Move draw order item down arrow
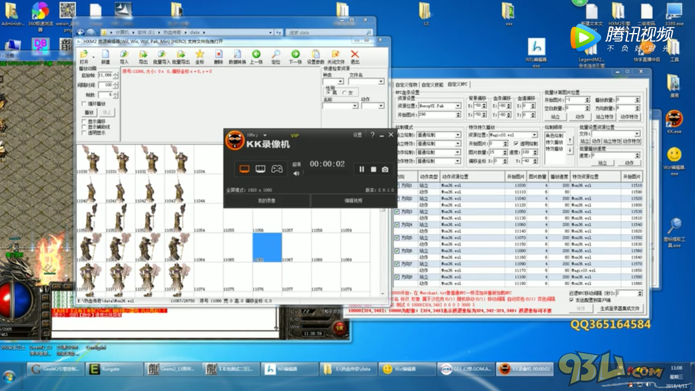 pos(570,150)
